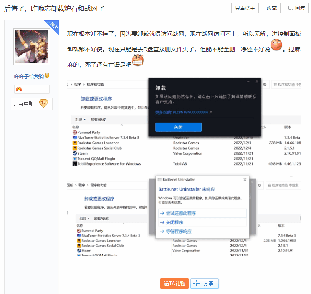311x294 pixels.
Task: Open the profile of user 咩咩子给我骑
Action: (x=29, y=76)
